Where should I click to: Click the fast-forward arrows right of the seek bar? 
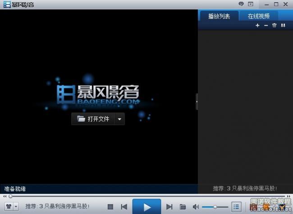288,196
